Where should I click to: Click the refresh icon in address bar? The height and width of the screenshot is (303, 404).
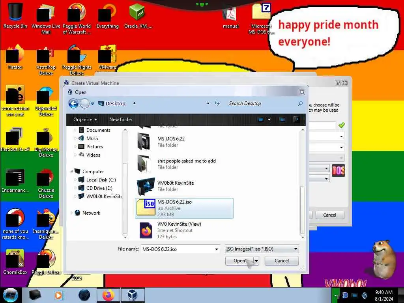[x=217, y=103]
